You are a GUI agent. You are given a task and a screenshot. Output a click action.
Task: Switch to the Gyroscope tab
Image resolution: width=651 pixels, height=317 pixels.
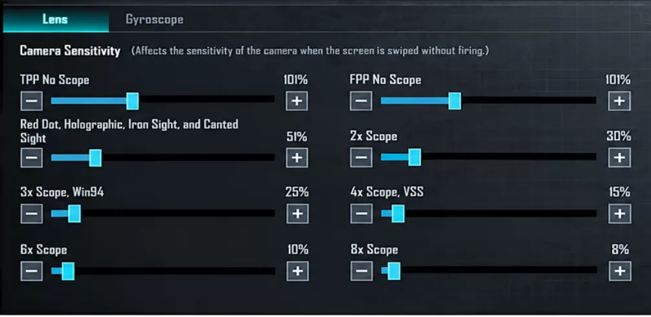154,19
